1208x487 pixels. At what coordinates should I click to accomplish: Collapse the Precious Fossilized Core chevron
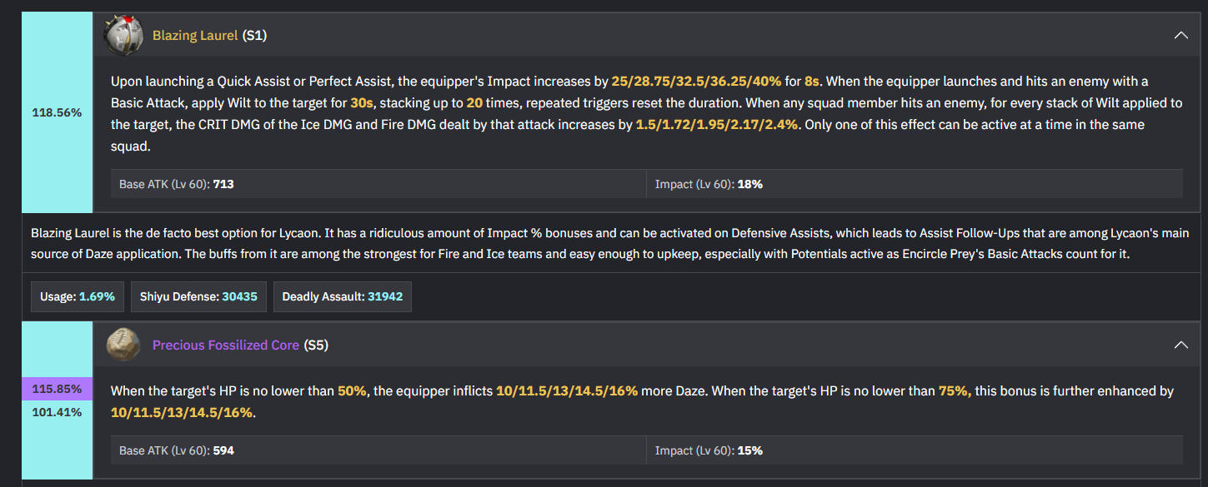1180,345
